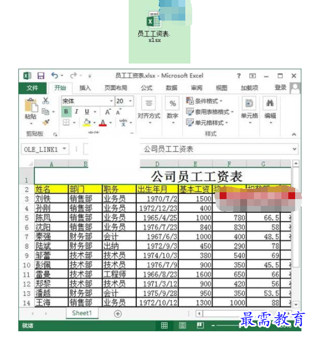Click the 粘贴 paste clipboard icon
The height and width of the screenshot is (337, 310).
tap(31, 105)
